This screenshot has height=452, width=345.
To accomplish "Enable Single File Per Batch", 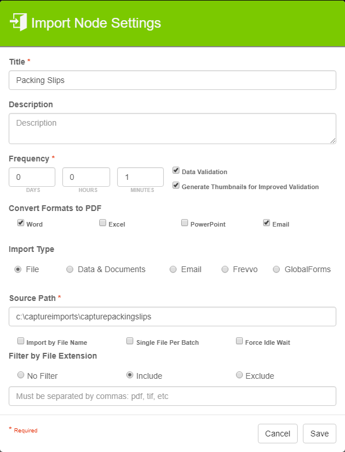I will pyautogui.click(x=130, y=341).
